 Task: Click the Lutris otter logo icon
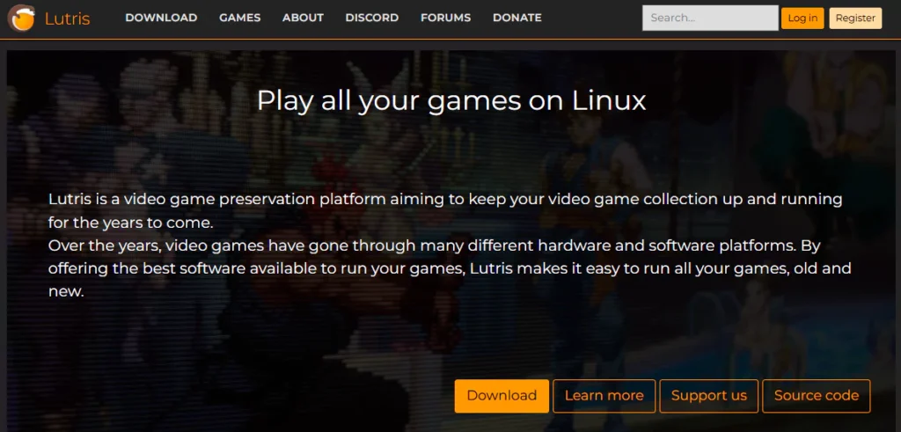(21, 18)
